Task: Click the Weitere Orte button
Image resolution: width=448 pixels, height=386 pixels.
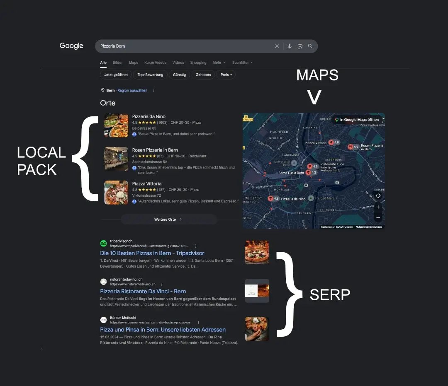Action: tap(169, 220)
